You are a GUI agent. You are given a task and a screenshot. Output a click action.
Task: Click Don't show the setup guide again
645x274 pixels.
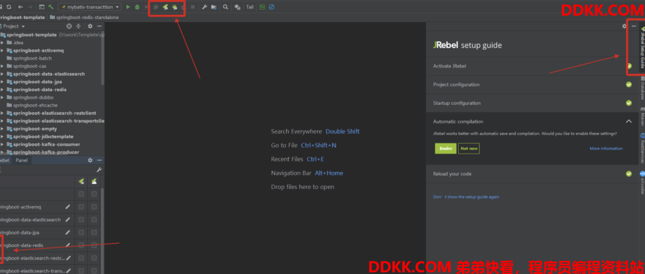(466, 197)
